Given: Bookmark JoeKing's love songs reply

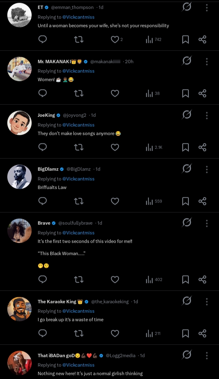Looking at the screenshot, I should tap(185, 147).
